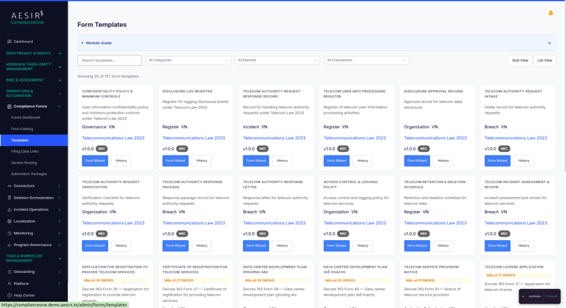Click the Form Templates page heading
Screen dimensions: 566x308
102,25
